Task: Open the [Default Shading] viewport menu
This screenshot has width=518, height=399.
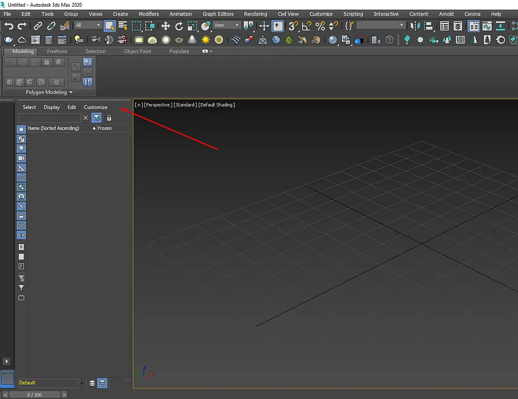Action: click(x=216, y=105)
